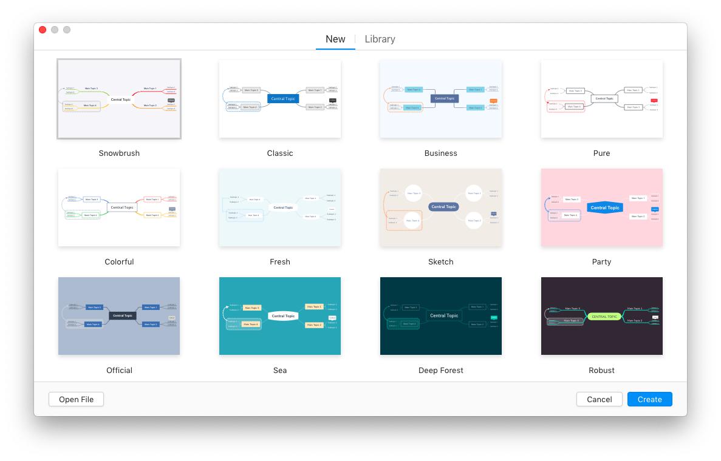Select the dark Robust template thumbnail
The height and width of the screenshot is (461, 721).
click(x=602, y=316)
